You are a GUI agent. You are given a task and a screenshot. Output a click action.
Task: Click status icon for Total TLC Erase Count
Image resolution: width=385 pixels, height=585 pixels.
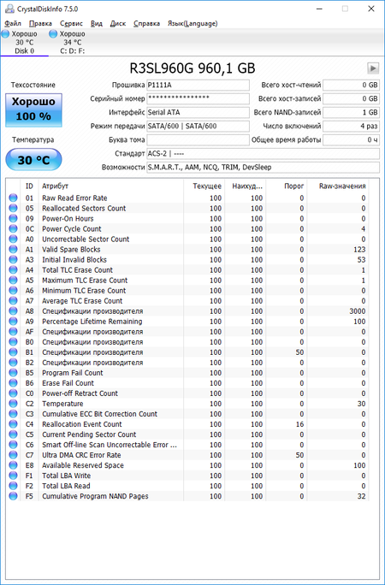(x=14, y=270)
